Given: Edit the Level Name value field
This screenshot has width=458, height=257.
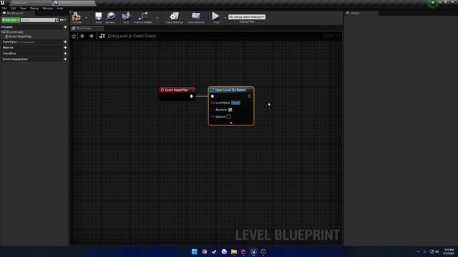Looking at the screenshot, I should pyautogui.click(x=235, y=103).
